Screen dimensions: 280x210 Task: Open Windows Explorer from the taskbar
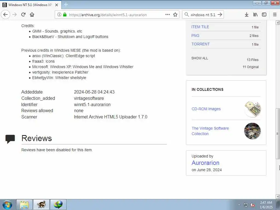point(24,205)
